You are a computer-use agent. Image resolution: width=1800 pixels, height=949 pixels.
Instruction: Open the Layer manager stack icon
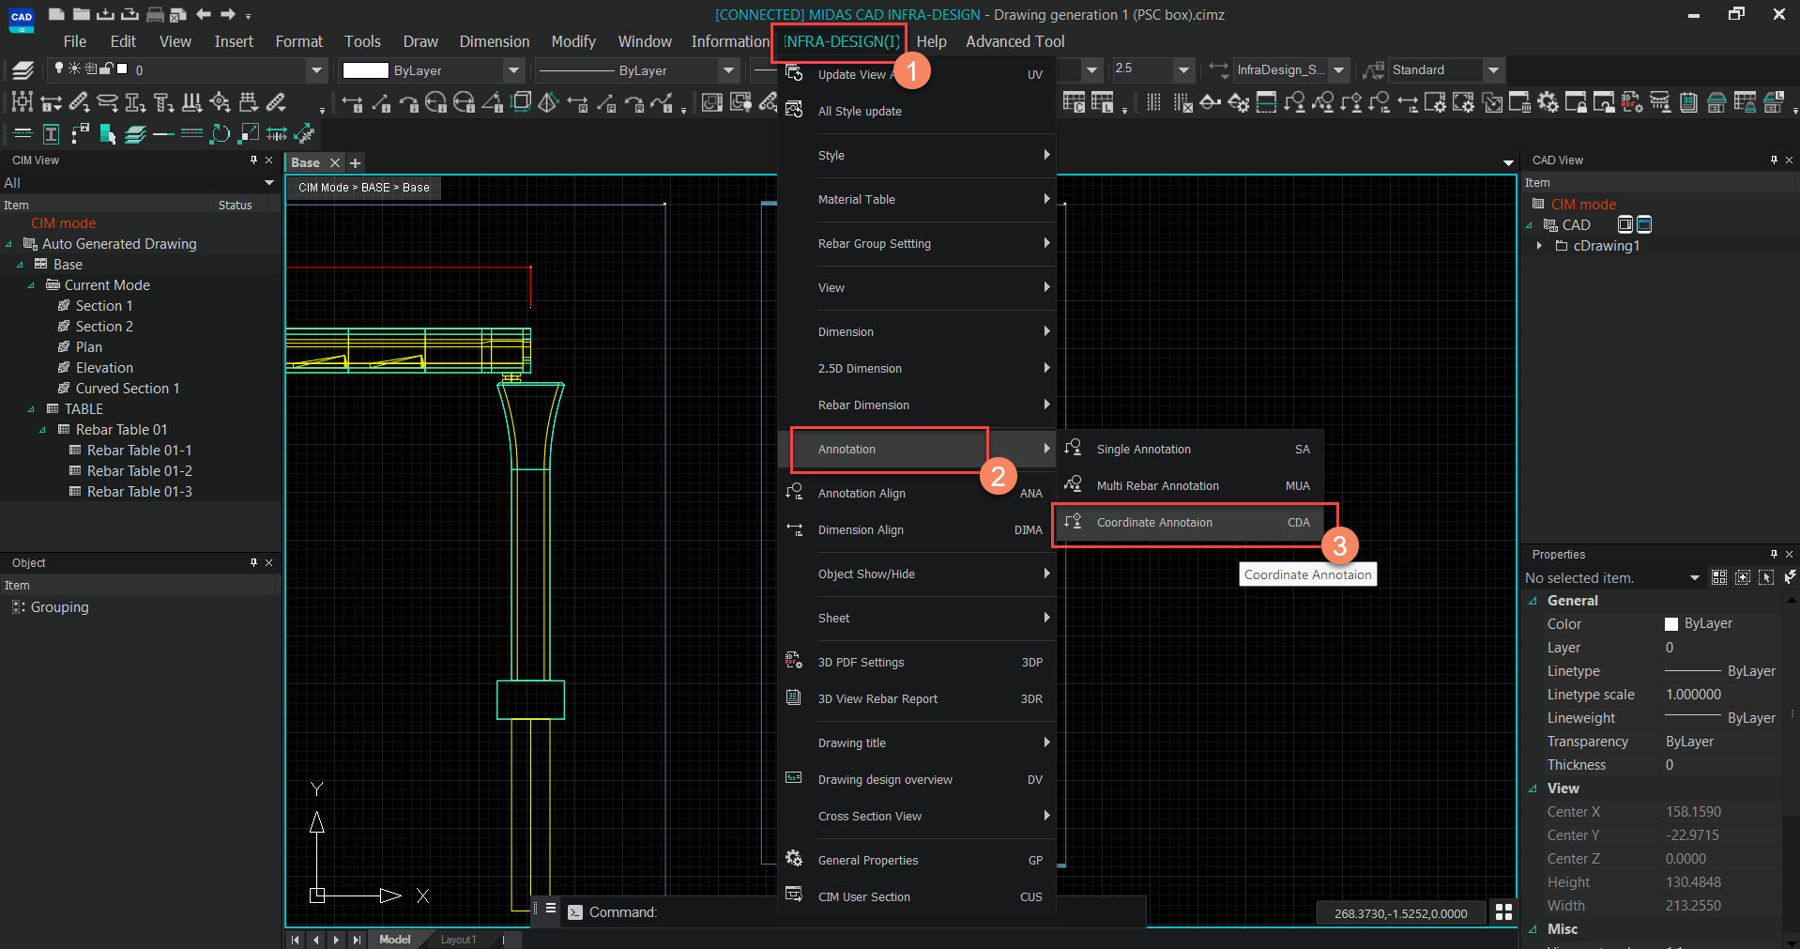coord(23,69)
